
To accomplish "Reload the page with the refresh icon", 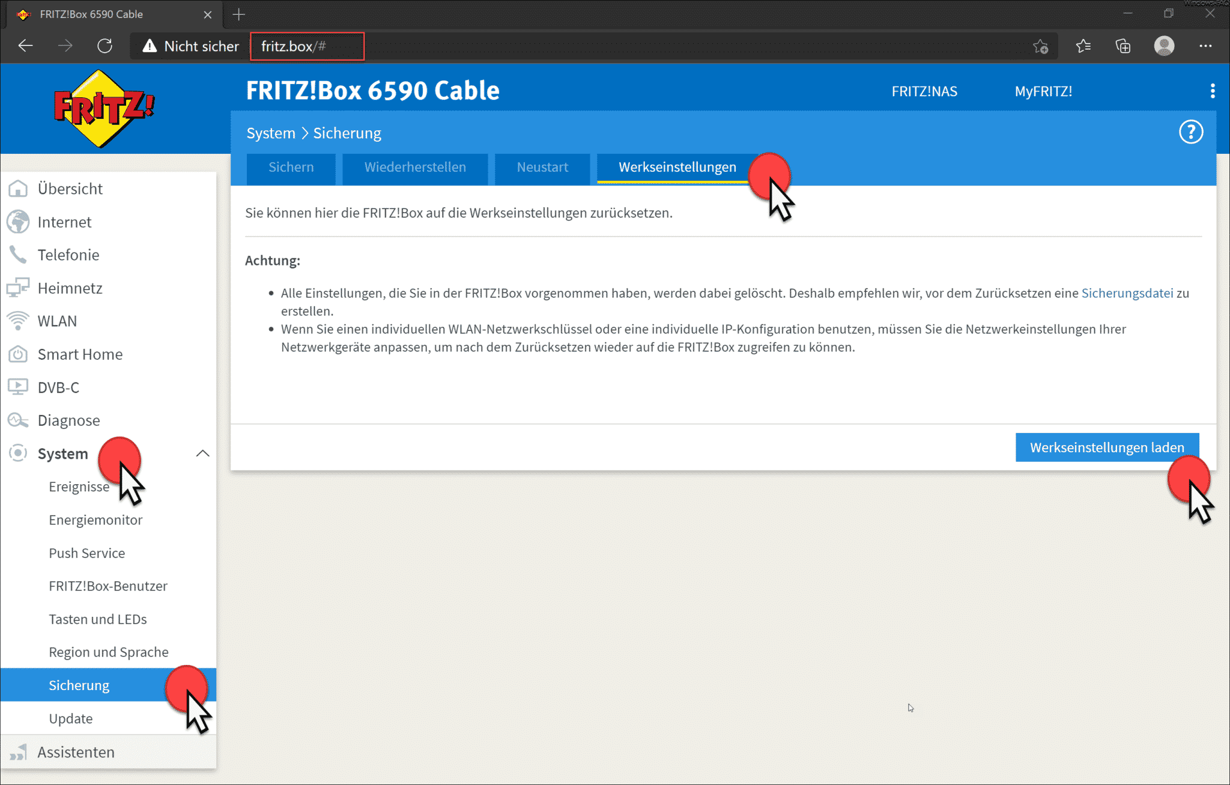I will (105, 46).
